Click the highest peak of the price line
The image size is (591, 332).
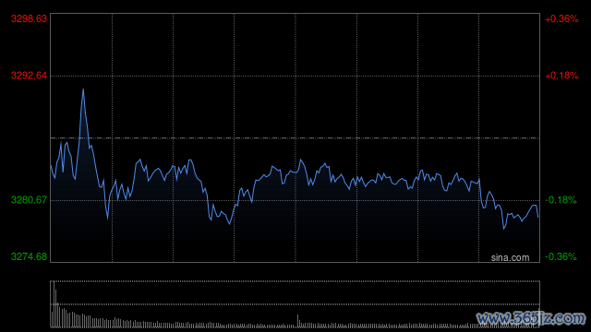coord(83,89)
